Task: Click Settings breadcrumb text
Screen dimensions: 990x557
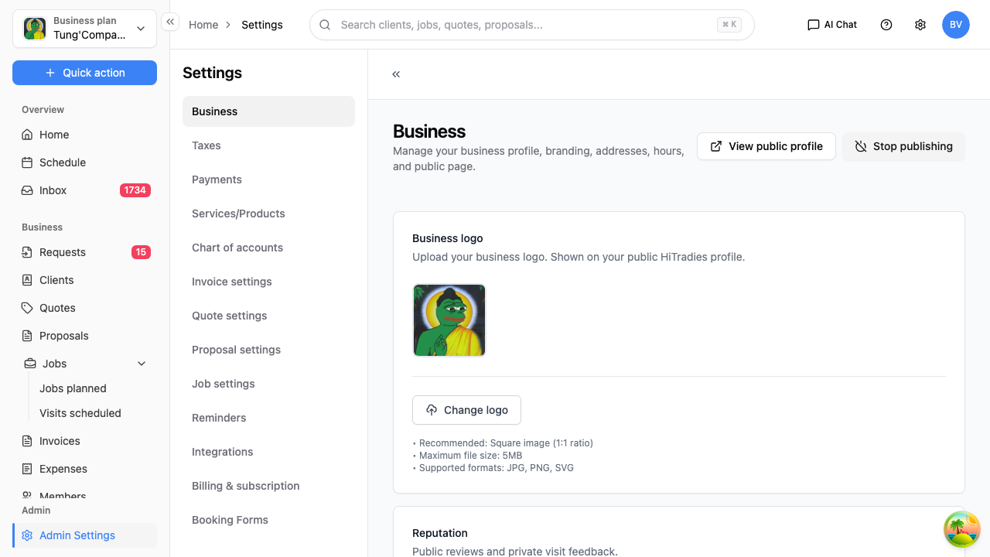Action: coord(262,25)
